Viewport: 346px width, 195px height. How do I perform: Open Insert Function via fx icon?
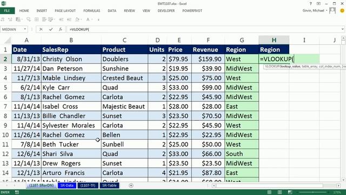60,29
